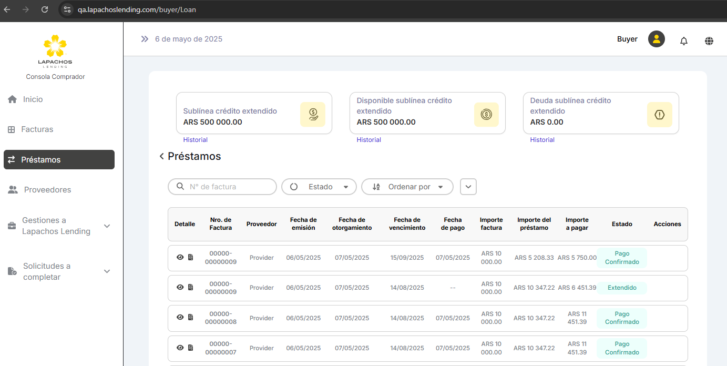Screen dimensions: 727x366
Task: Open document icon for invoice 00000-00000007
Action: click(x=190, y=348)
